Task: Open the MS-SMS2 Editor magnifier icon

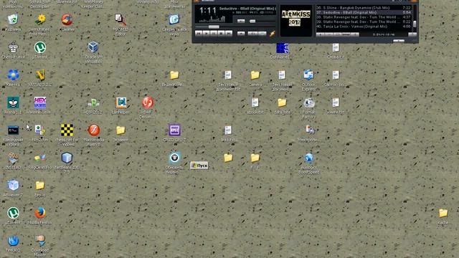Action: 120,19
